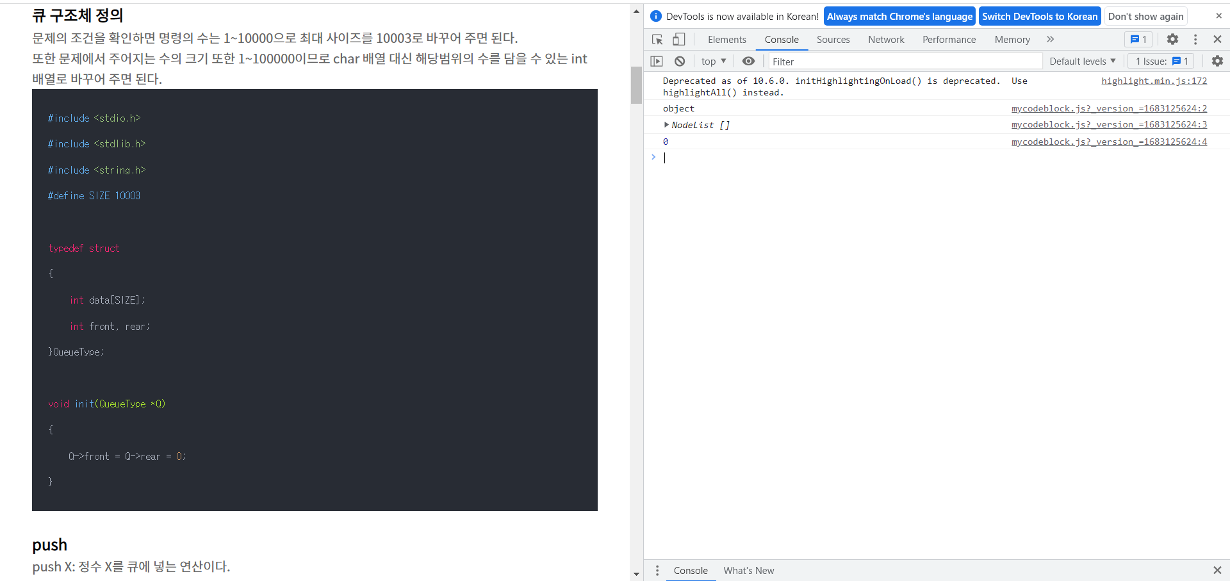Open the Default levels dropdown
Viewport: 1230px width, 581px height.
[1082, 61]
